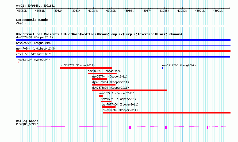Image resolution: width=238 pixels, height=142 pixels.
Task: Select the blue esv33771 gain bar
Action: click(123, 57)
